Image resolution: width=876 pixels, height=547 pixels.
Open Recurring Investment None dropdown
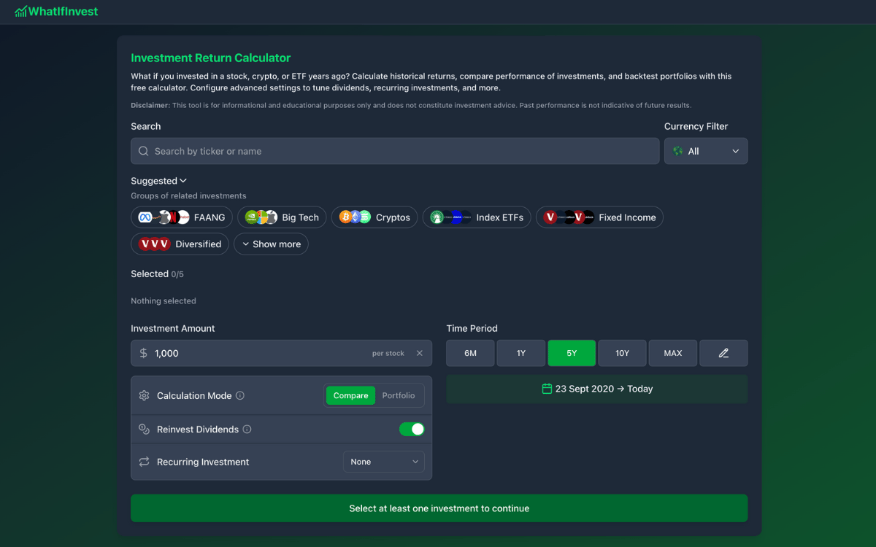pos(384,462)
